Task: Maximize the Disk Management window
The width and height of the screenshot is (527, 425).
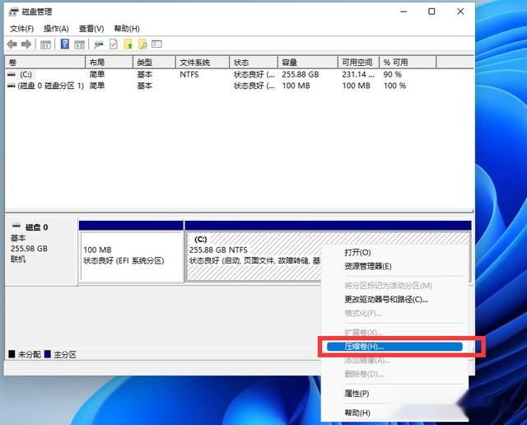Action: [431, 12]
